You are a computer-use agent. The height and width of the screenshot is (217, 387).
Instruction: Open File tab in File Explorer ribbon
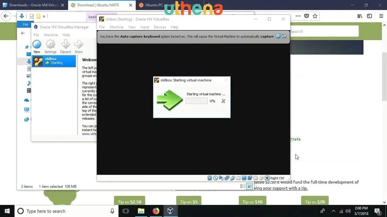pyautogui.click(x=25, y=24)
